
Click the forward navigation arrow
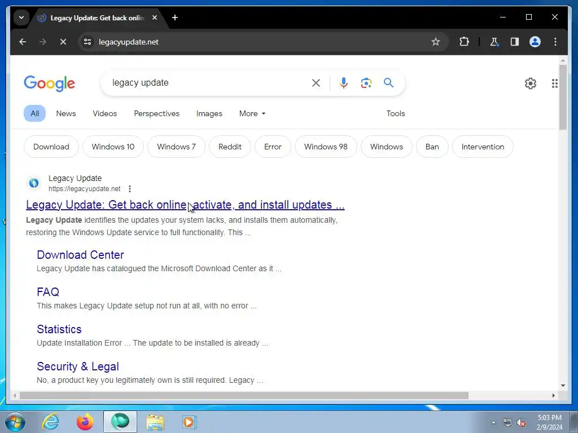coord(43,42)
